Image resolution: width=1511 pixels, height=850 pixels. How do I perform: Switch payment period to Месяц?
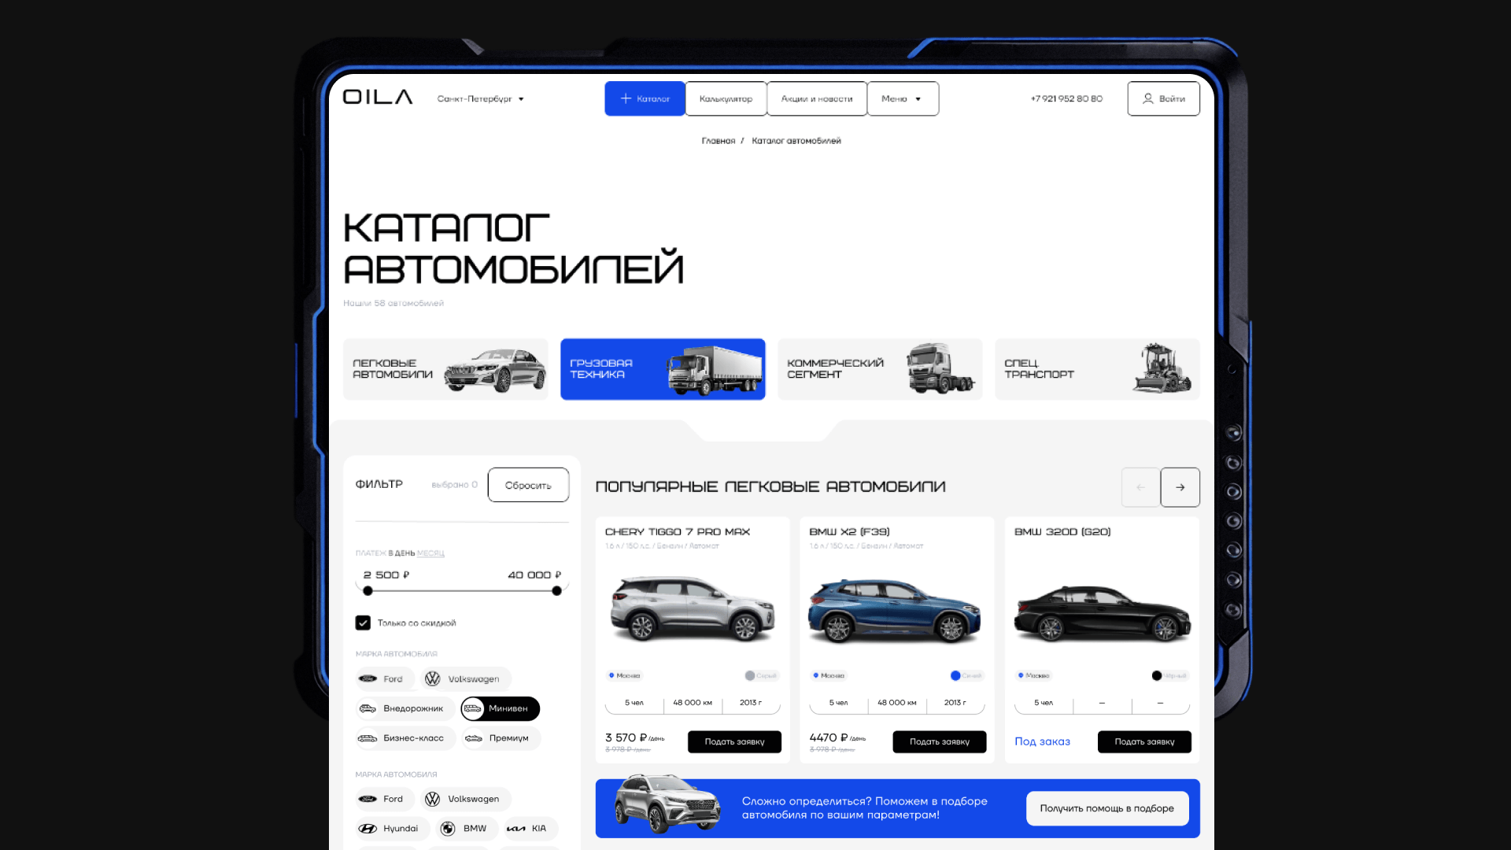coord(430,553)
